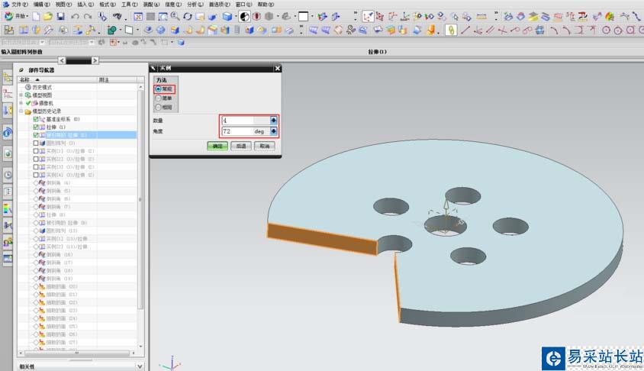The width and height of the screenshot is (644, 371).
Task: Toggle checkbox for 圆形阵列 (3) feature
Action: pos(36,144)
